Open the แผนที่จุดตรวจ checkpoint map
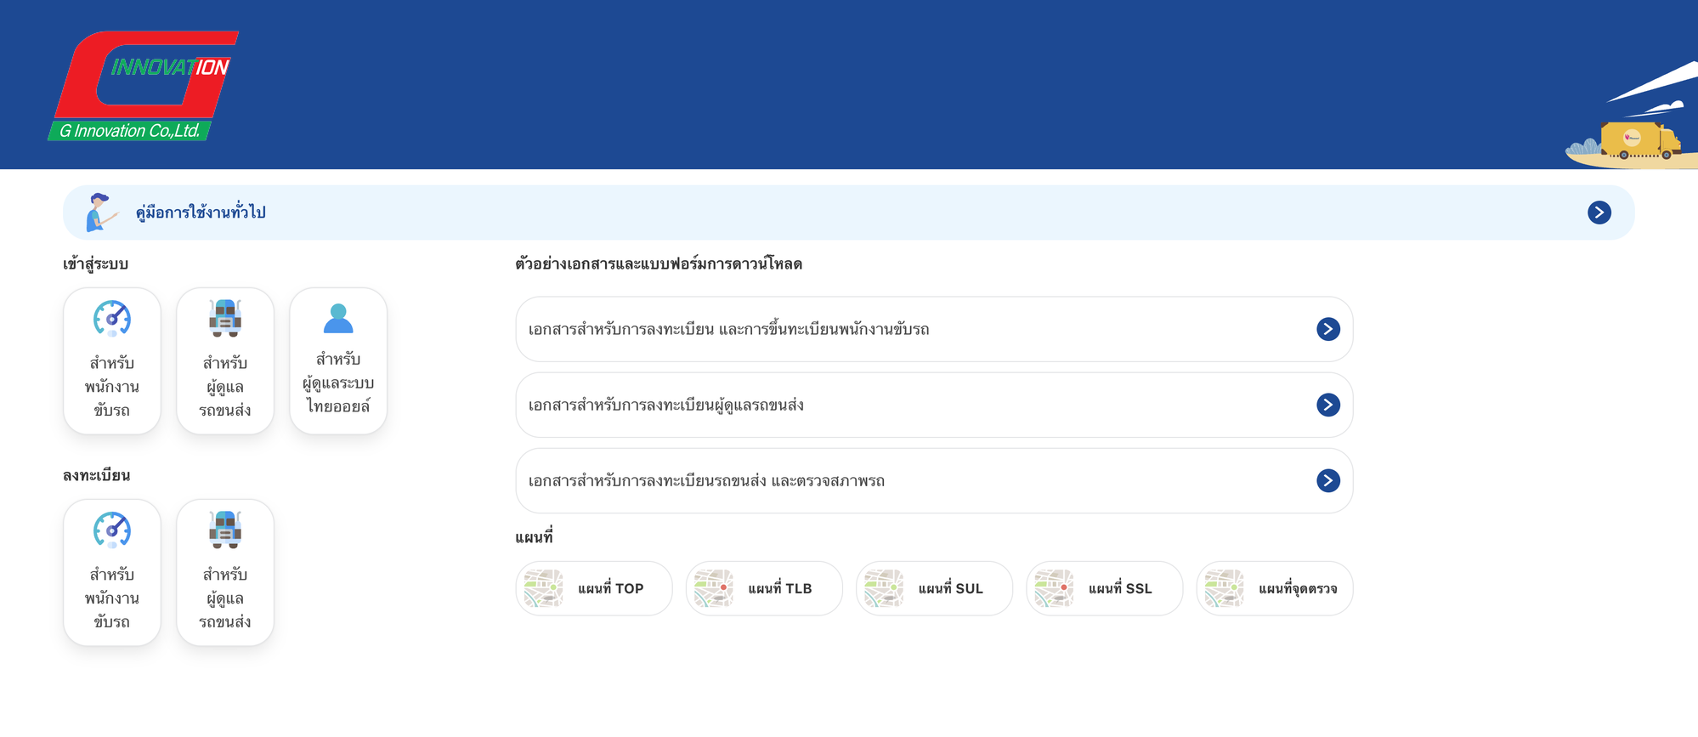The image size is (1698, 737). tap(1274, 588)
